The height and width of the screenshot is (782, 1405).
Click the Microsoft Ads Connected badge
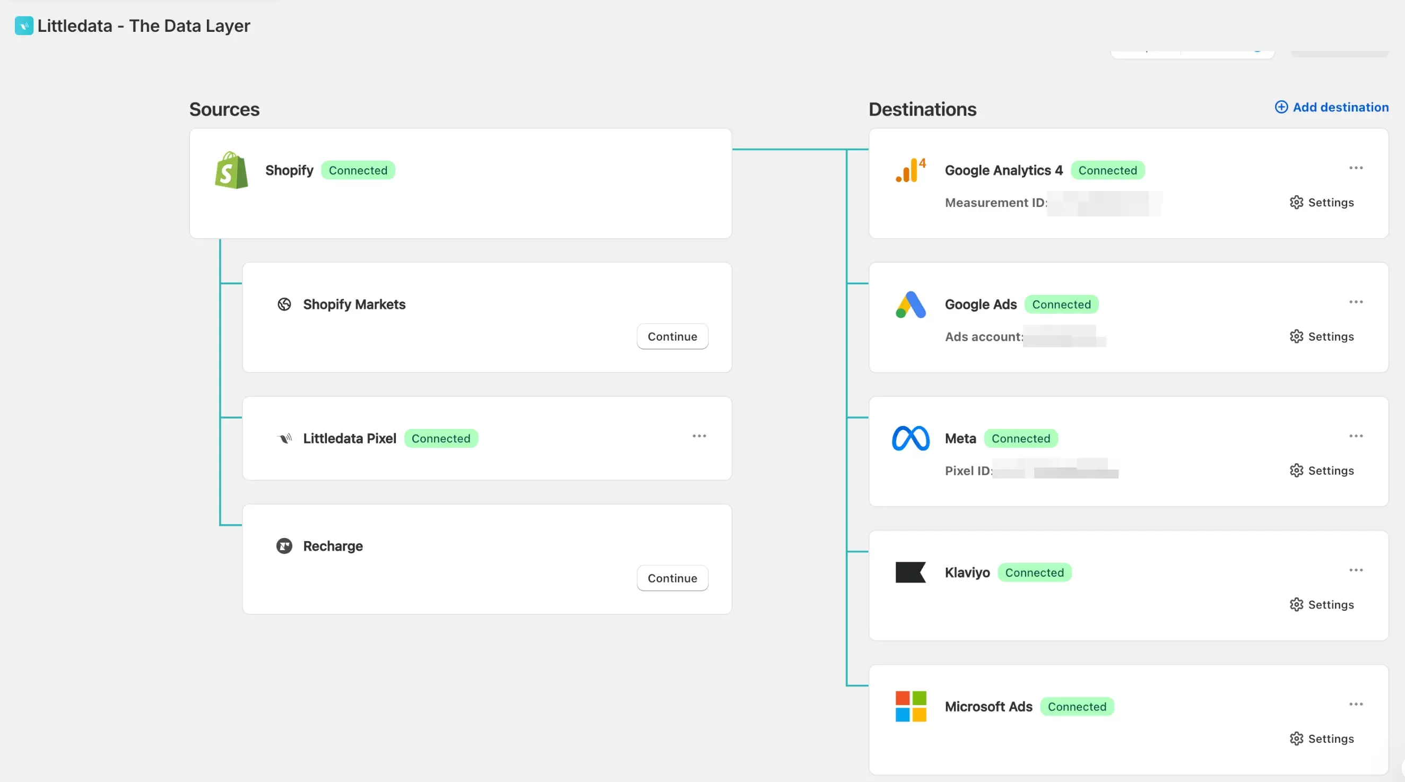click(1077, 707)
